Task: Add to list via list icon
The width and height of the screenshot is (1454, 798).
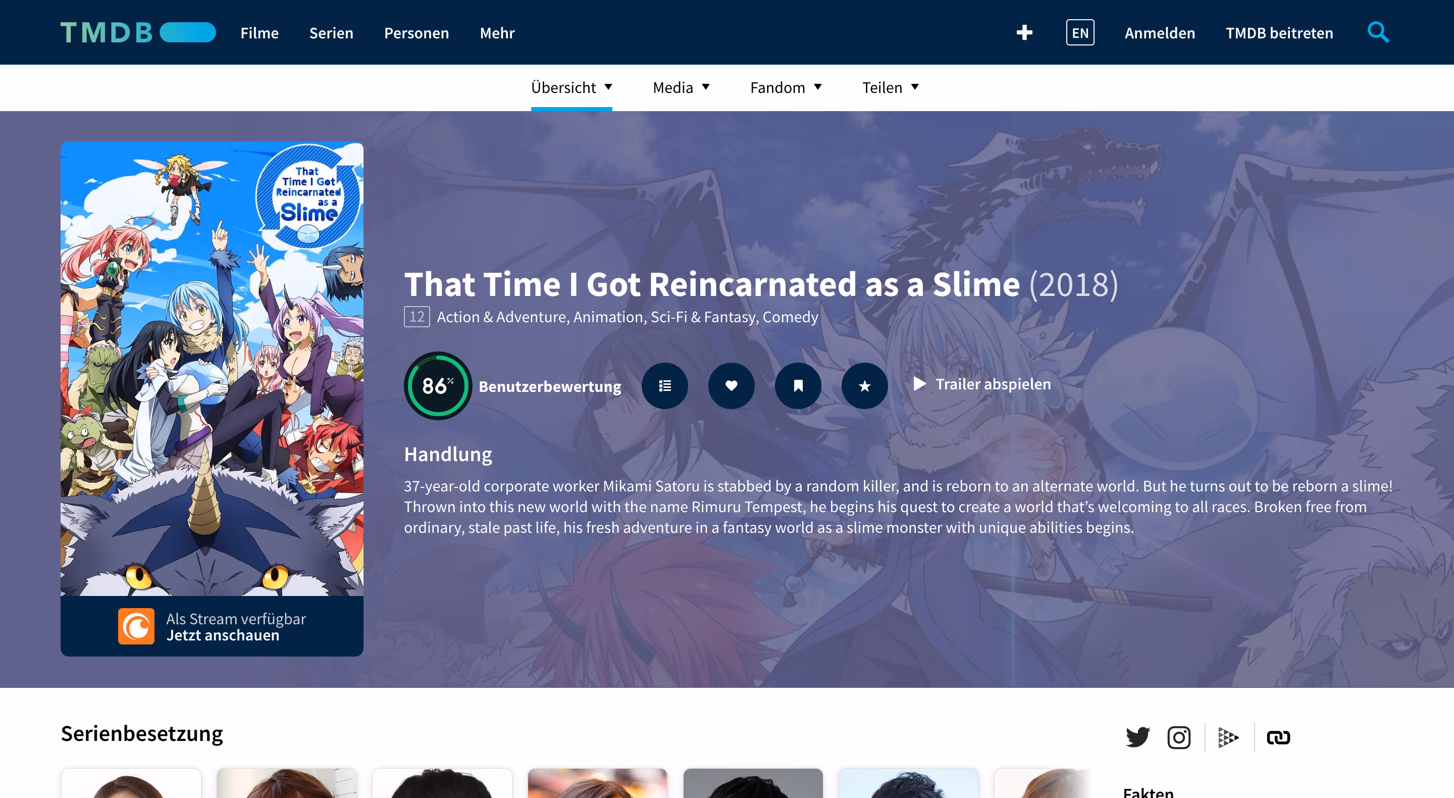Action: [665, 386]
